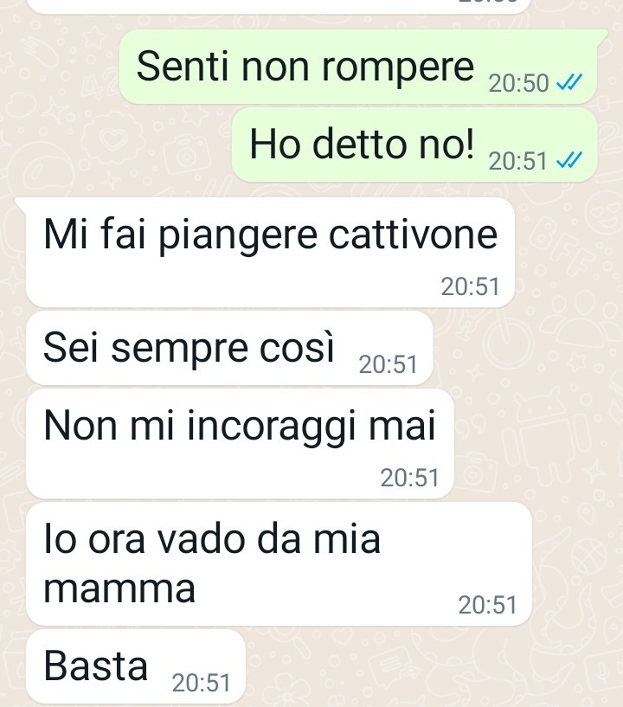
Task: Select the 'Mi fai piangere cattivone' message
Action: point(270,253)
